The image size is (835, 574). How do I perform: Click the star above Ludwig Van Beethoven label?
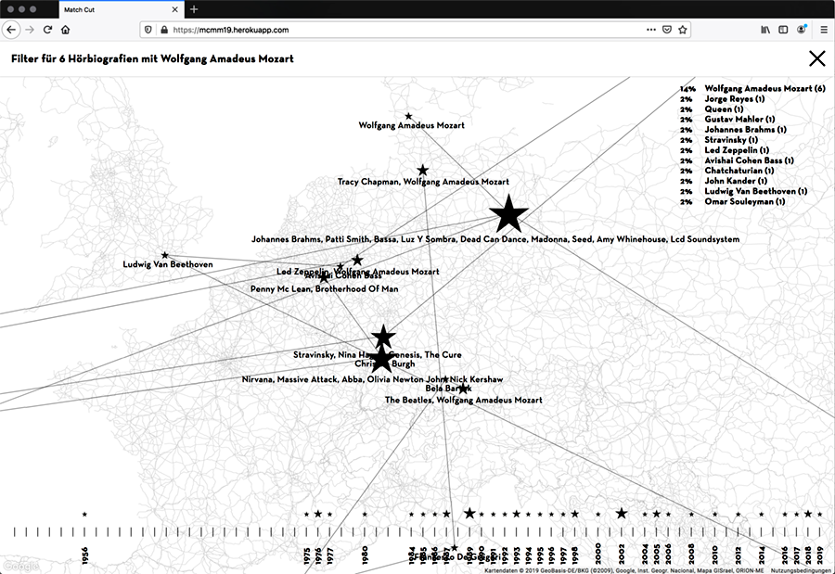click(164, 256)
